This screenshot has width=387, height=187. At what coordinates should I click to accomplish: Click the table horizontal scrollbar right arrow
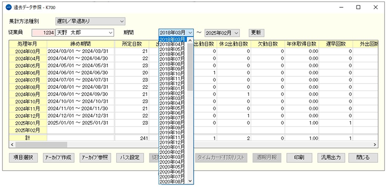click(x=375, y=144)
